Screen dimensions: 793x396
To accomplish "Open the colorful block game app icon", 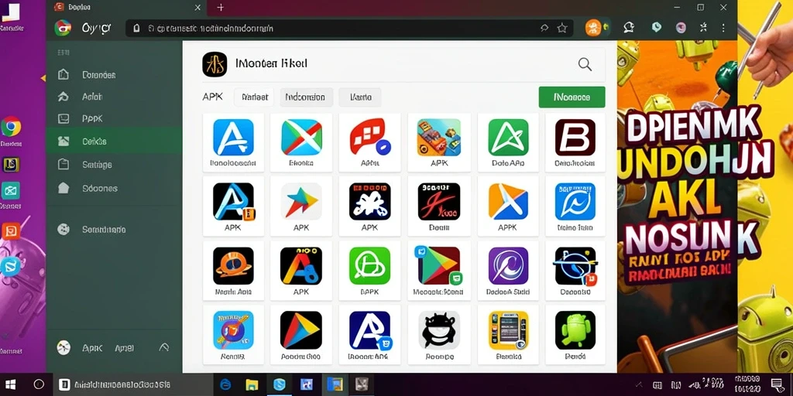I will pos(438,137).
